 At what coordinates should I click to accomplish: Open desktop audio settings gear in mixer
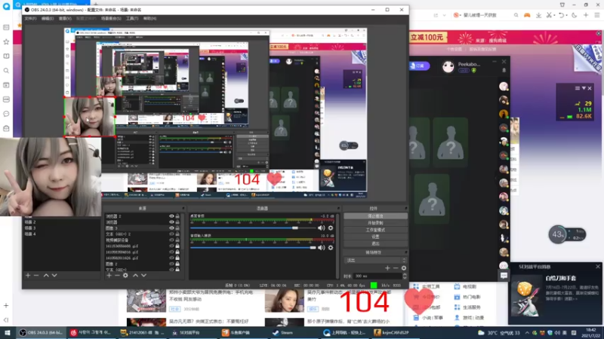[331, 228]
